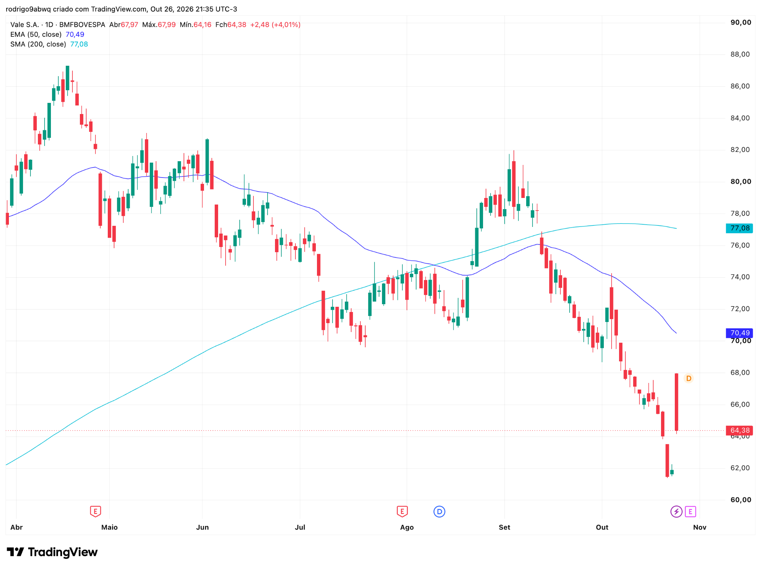Viewport: 761px width, 569px height.
Task: Click the Set time axis label
Action: [505, 527]
